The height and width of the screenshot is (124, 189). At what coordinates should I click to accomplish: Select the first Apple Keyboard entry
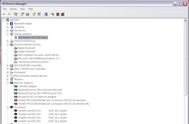pos(27,48)
